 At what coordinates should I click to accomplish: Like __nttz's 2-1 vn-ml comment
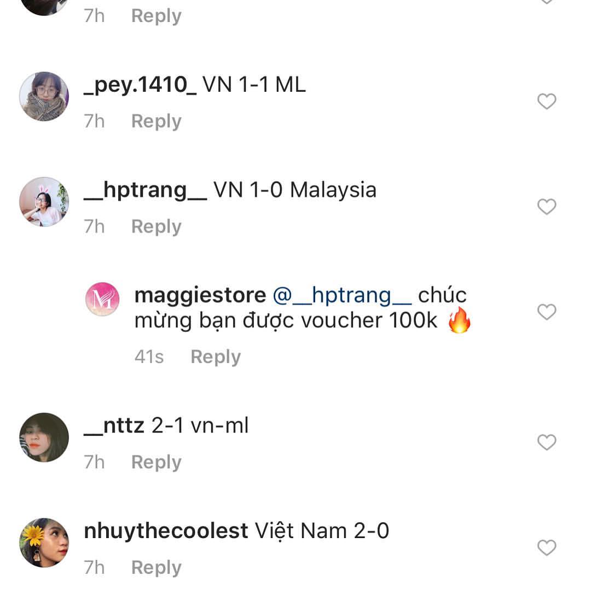tap(547, 442)
